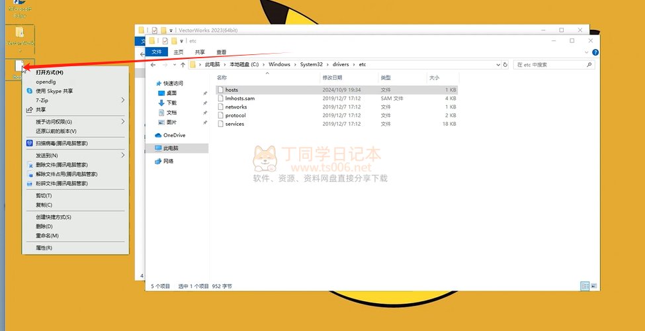Click the Refresh button in address bar
This screenshot has width=645, height=331.
tap(505, 65)
